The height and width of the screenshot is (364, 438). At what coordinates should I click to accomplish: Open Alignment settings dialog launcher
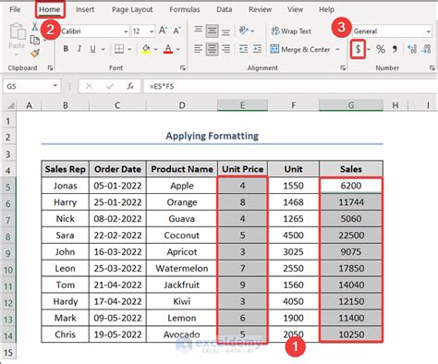coord(343,68)
